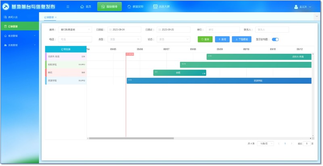The image size is (323, 166).
Task: Select the purple-marked first order row
Action: click(66, 57)
